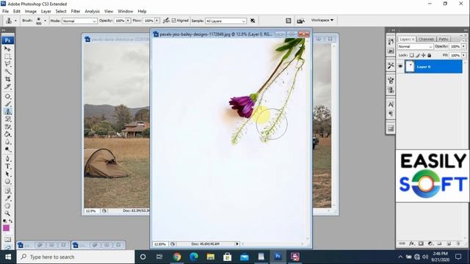Image resolution: width=470 pixels, height=264 pixels.
Task: Click the Go to Bridge button
Action: point(300,21)
